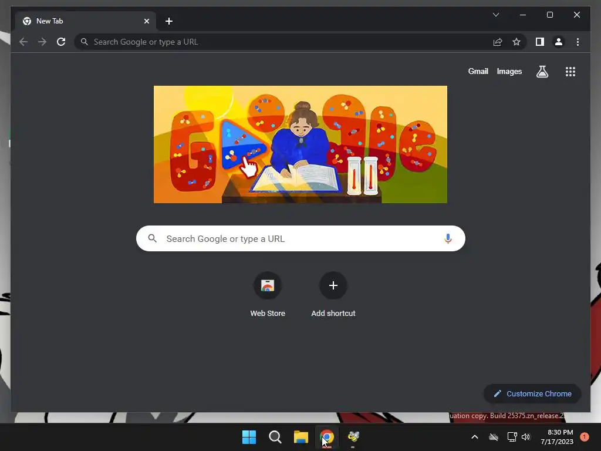The width and height of the screenshot is (601, 451).
Task: Open the bee app on taskbar
Action: [x=353, y=437]
